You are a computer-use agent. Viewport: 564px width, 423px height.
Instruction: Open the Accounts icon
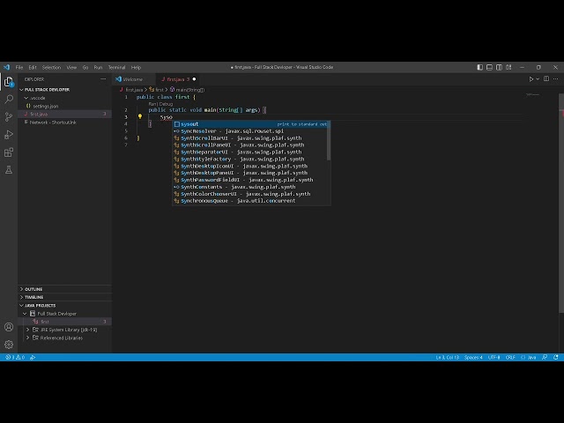(x=9, y=327)
